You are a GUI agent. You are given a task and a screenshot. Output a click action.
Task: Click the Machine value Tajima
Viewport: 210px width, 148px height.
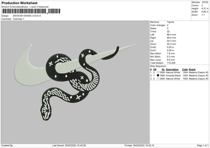170,22
